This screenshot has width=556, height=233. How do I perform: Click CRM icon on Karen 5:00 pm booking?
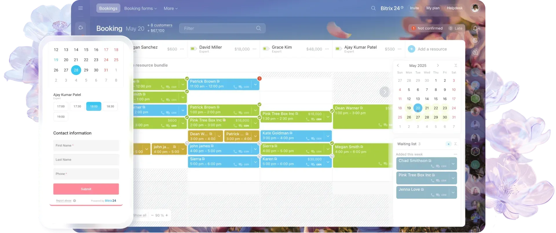click(x=319, y=164)
